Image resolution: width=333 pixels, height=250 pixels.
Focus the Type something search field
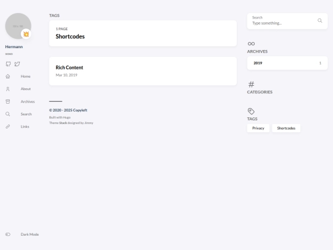pyautogui.click(x=284, y=23)
